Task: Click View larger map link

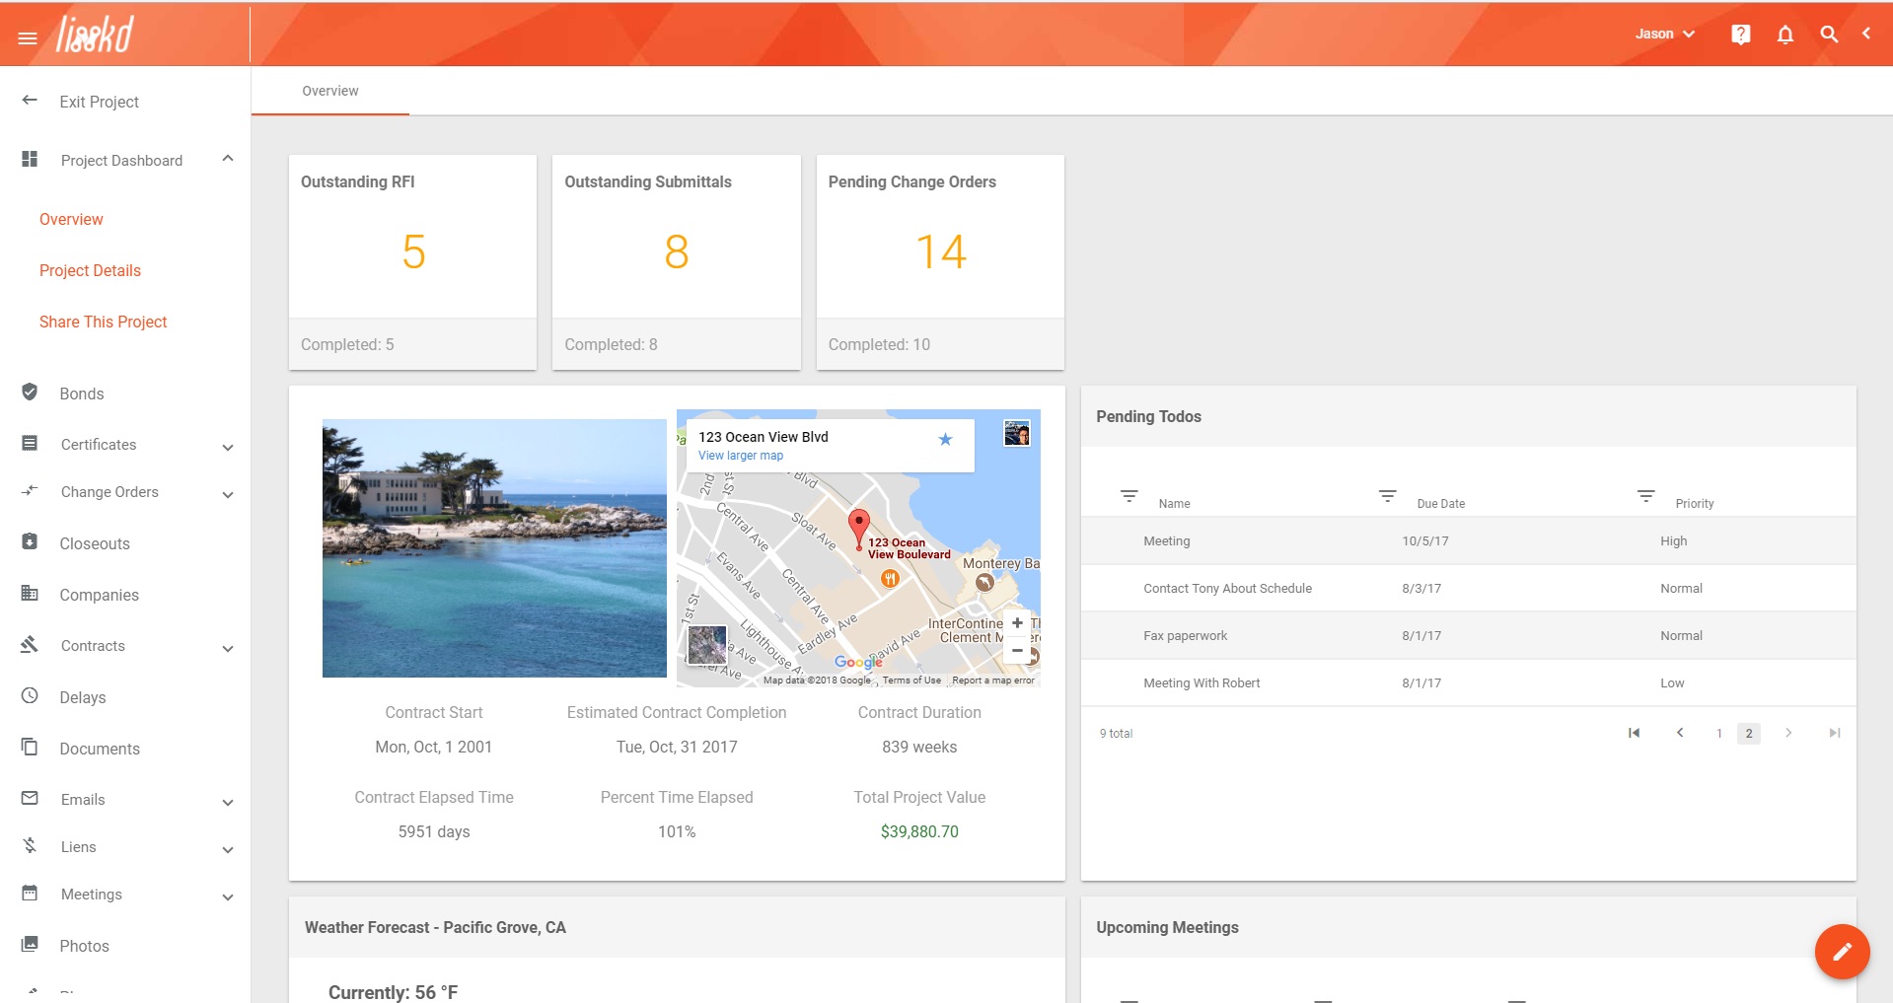Action: (x=741, y=456)
